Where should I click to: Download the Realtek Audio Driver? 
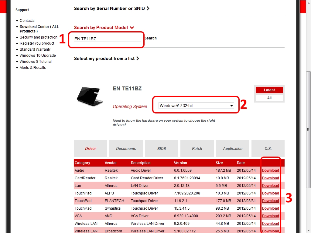click(270, 171)
